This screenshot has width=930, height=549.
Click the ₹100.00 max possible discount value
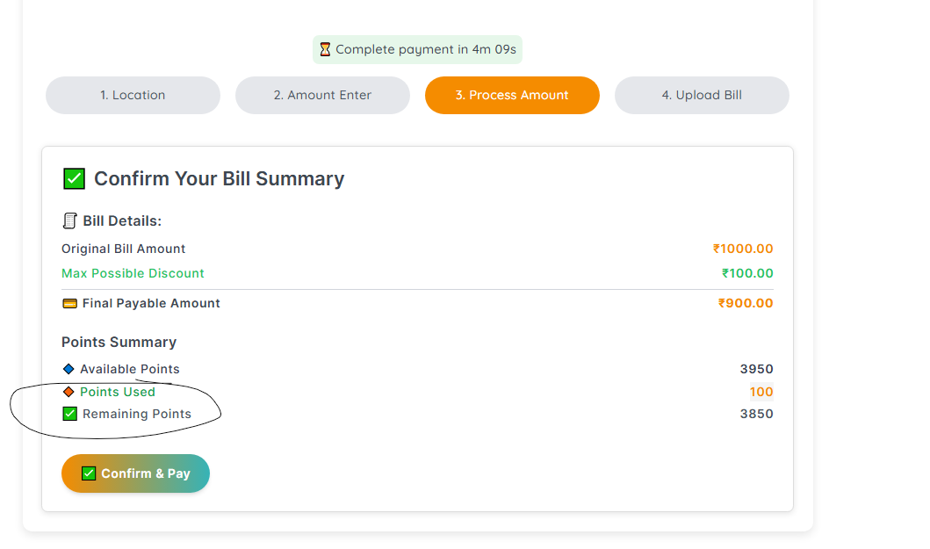747,273
